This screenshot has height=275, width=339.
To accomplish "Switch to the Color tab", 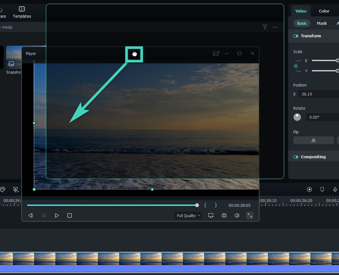I will pos(324,11).
